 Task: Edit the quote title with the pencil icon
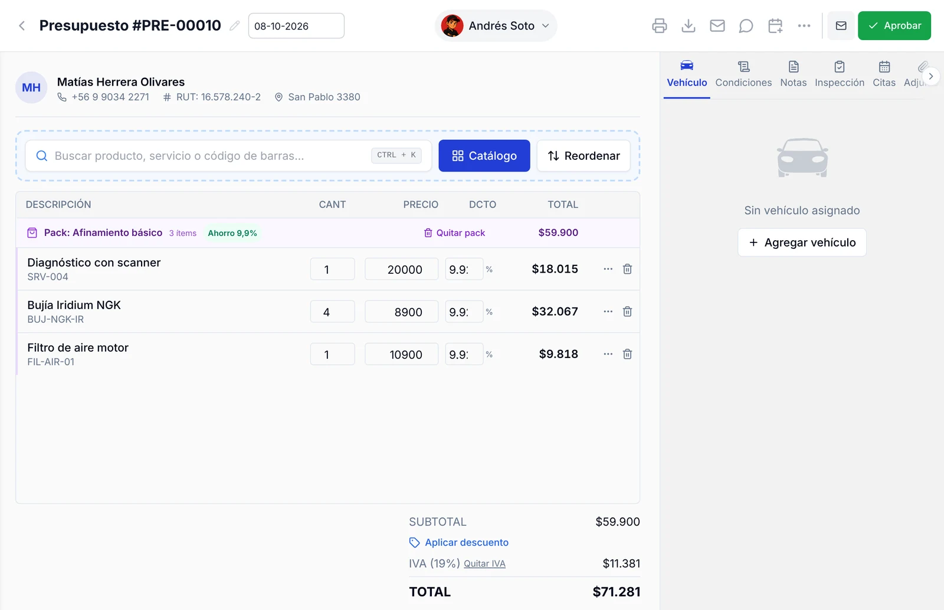point(235,26)
